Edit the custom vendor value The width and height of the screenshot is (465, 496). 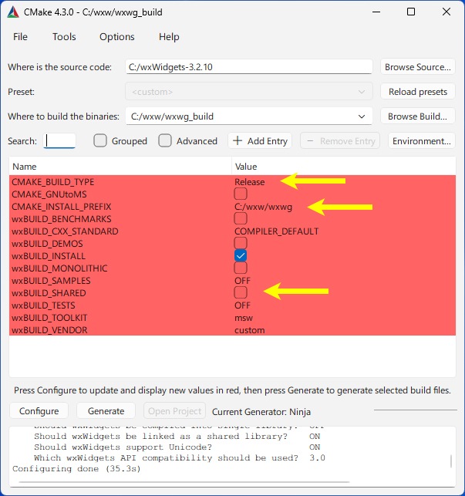(250, 330)
